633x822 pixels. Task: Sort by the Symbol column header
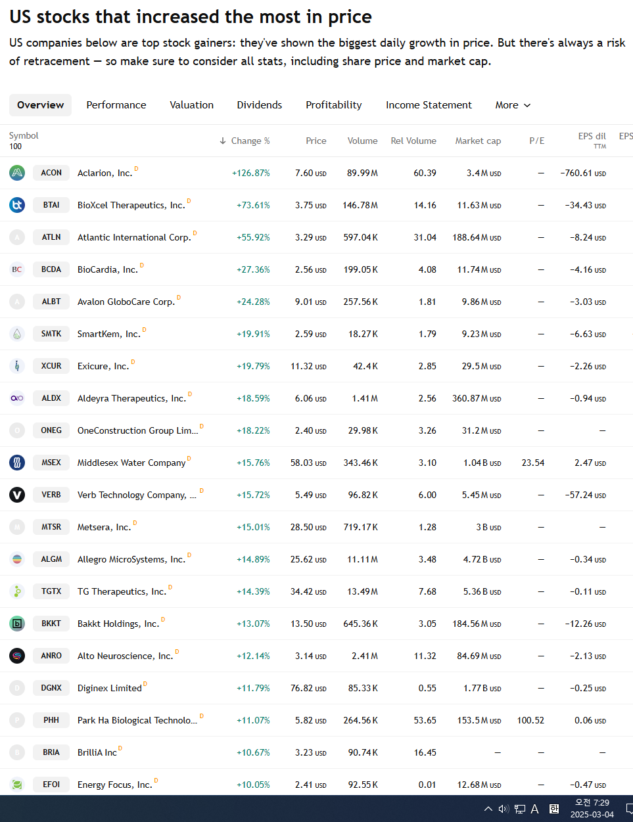(24, 135)
